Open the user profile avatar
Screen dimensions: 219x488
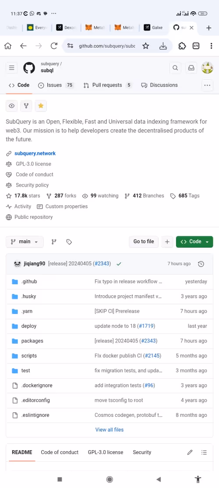pos(207,68)
